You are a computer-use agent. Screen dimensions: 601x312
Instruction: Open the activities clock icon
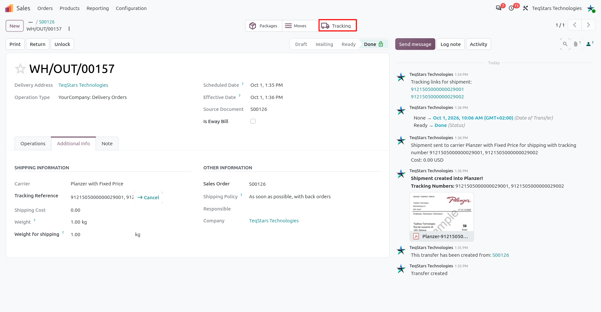pyautogui.click(x=512, y=8)
